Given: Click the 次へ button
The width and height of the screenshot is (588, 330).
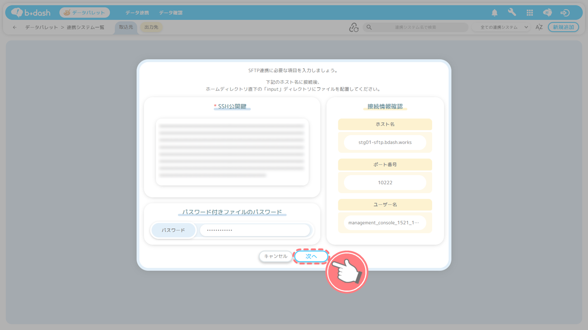Looking at the screenshot, I should click(311, 256).
